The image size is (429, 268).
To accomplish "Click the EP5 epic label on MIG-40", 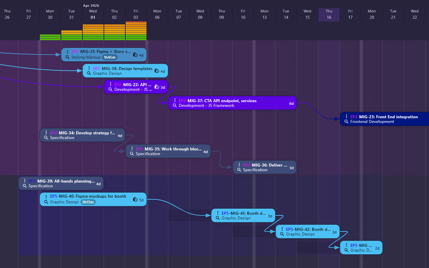I will pyautogui.click(x=54, y=196).
